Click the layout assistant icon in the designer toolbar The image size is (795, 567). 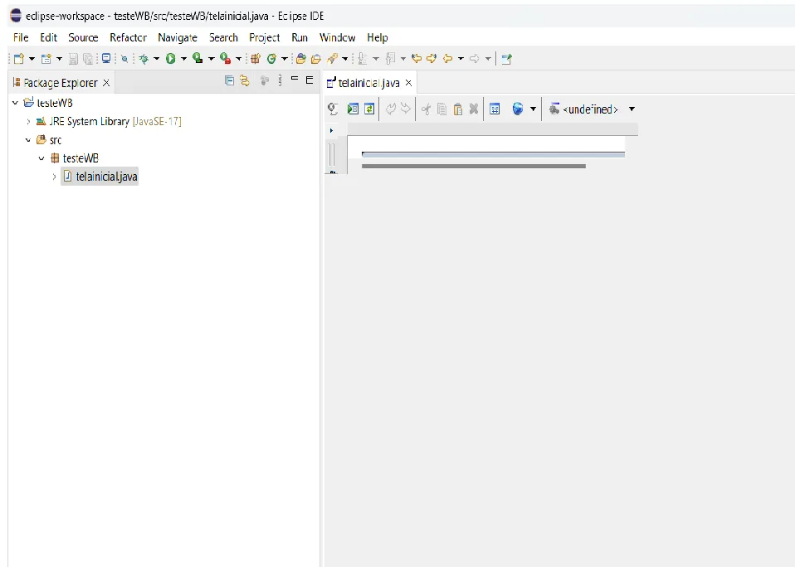(x=495, y=109)
